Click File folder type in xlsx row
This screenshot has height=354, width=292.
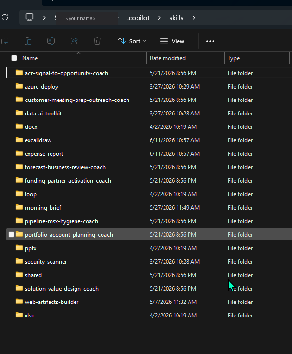pos(240,316)
